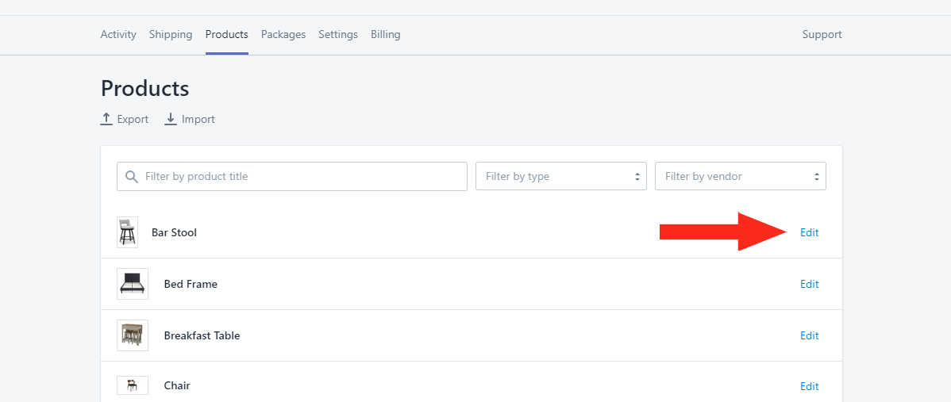This screenshot has height=402, width=951.
Task: Open the Chair product thumbnail
Action: click(x=133, y=385)
